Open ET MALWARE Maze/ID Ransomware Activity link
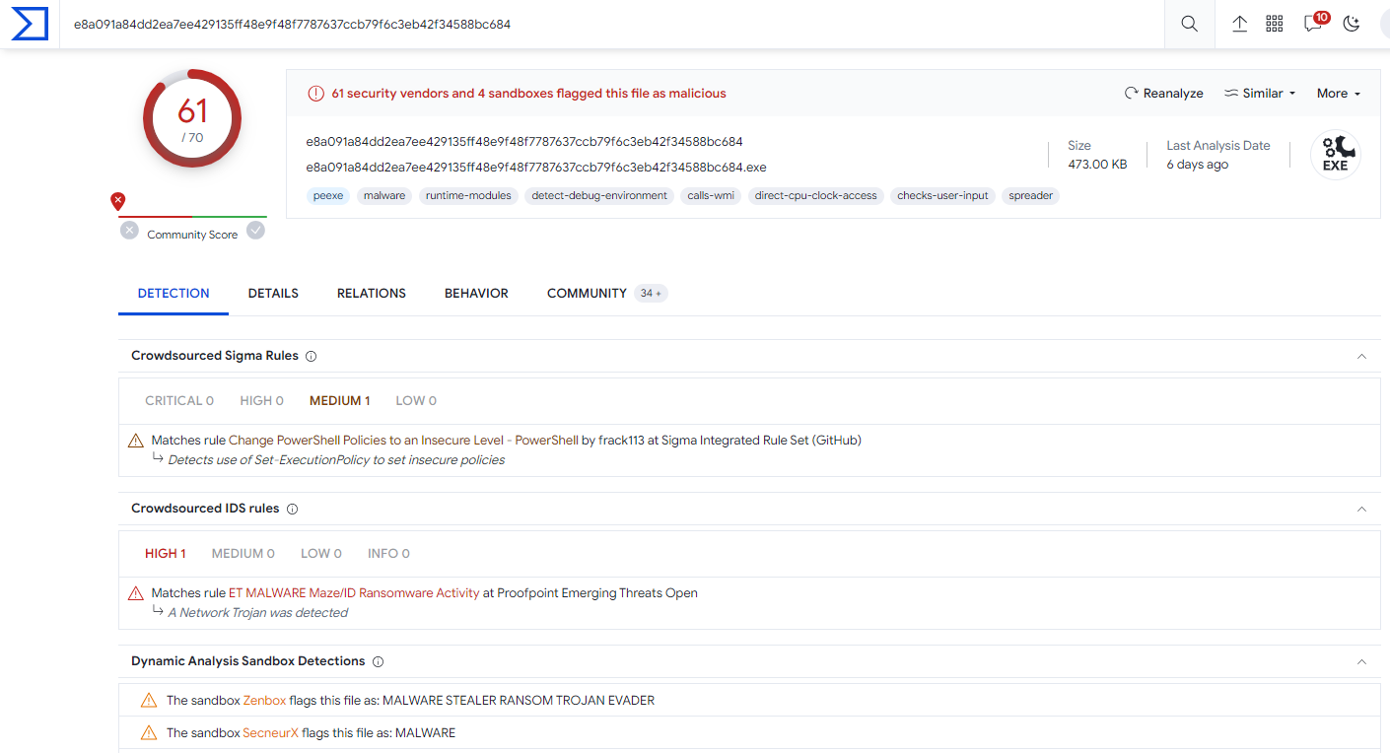The height and width of the screenshot is (753, 1390). [x=354, y=593]
